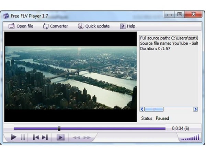The image size is (206, 158).
Task: Rewind the video
Action: click(76, 137)
